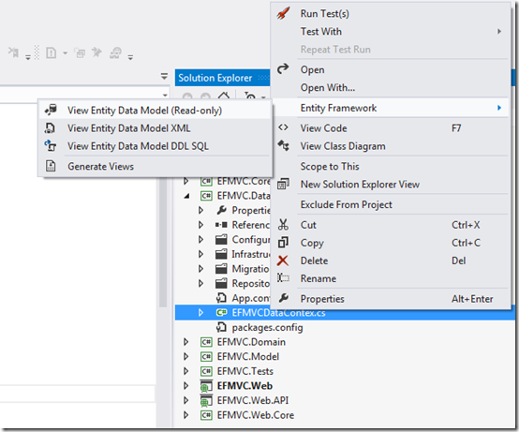The image size is (519, 432).
Task: Select the EFMVC.Model project
Action: click(248, 356)
